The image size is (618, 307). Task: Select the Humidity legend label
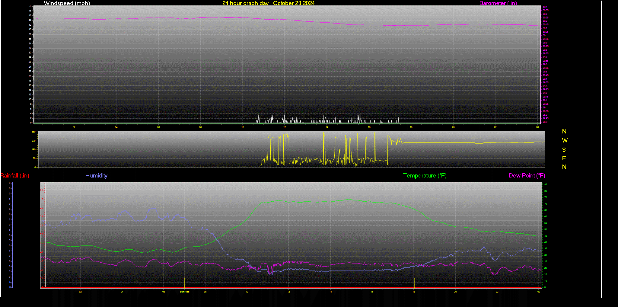point(96,175)
